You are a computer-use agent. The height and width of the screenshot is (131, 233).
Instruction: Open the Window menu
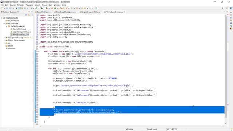pyautogui.click(x=57, y=5)
